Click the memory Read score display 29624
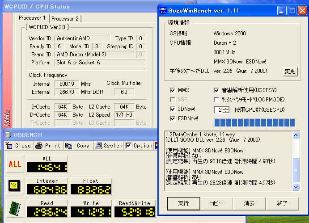 coord(47,212)
